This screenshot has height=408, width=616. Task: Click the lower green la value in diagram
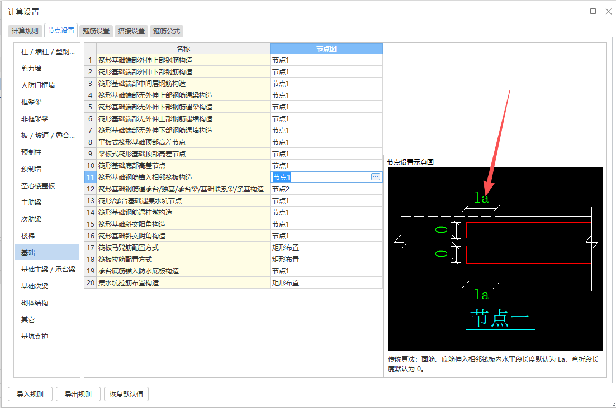(x=481, y=294)
